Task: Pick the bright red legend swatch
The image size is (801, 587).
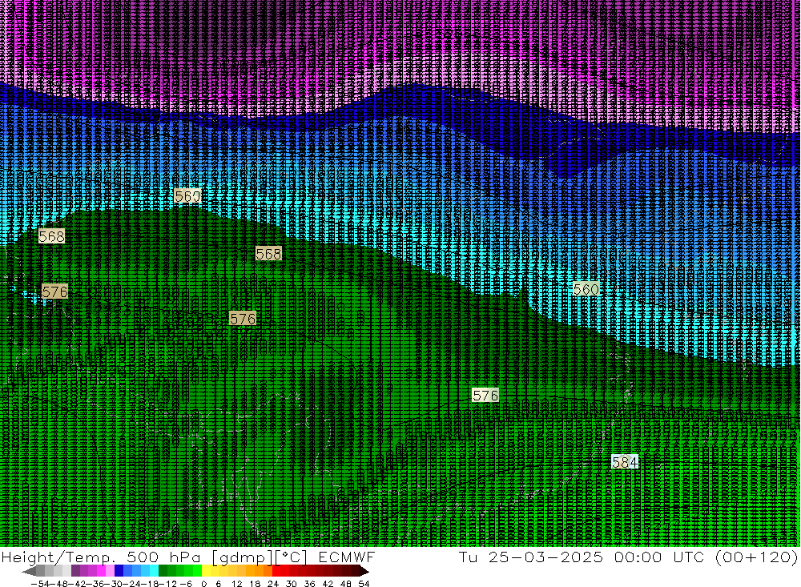Action: (276, 570)
